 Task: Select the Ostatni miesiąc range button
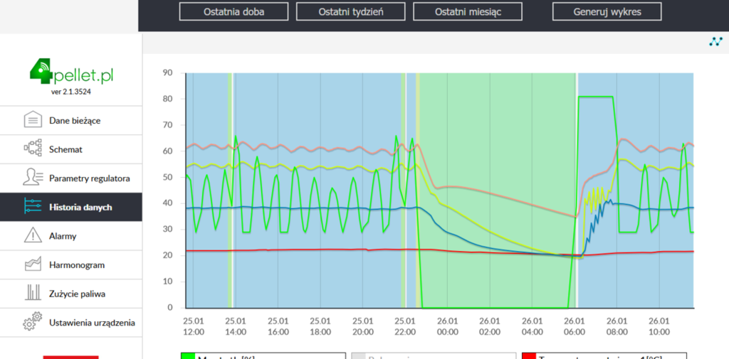click(x=467, y=12)
